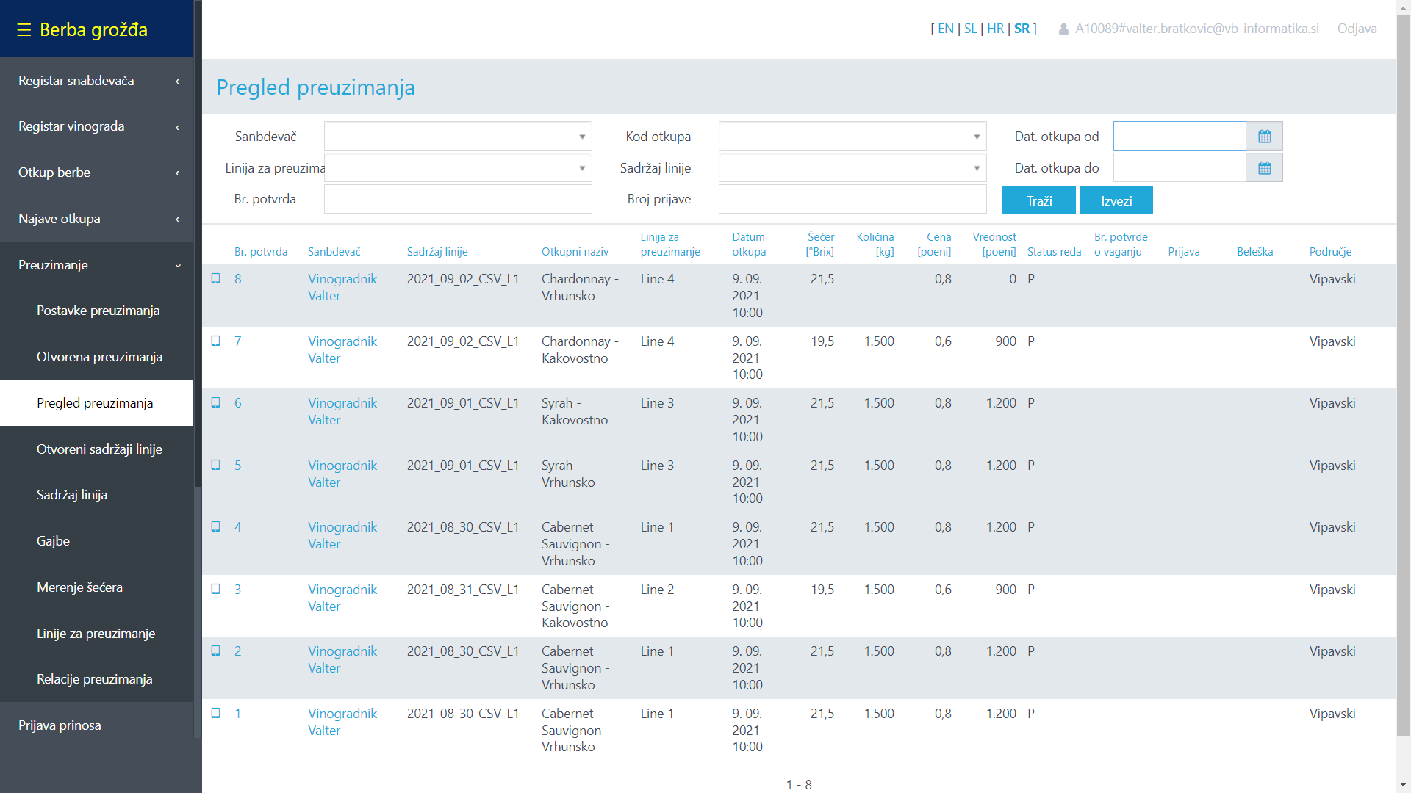Image resolution: width=1411 pixels, height=793 pixels.
Task: Sort by Sadržaj linije column header
Action: coord(437,252)
